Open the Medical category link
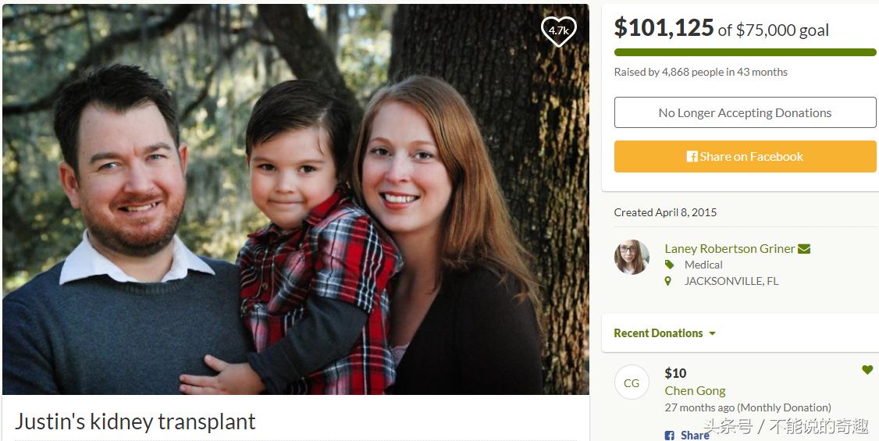The height and width of the screenshot is (441, 879). tap(703, 265)
